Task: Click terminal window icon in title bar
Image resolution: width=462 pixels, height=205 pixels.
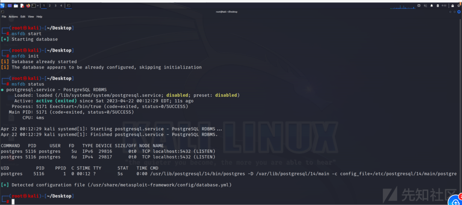Action: coord(3,12)
